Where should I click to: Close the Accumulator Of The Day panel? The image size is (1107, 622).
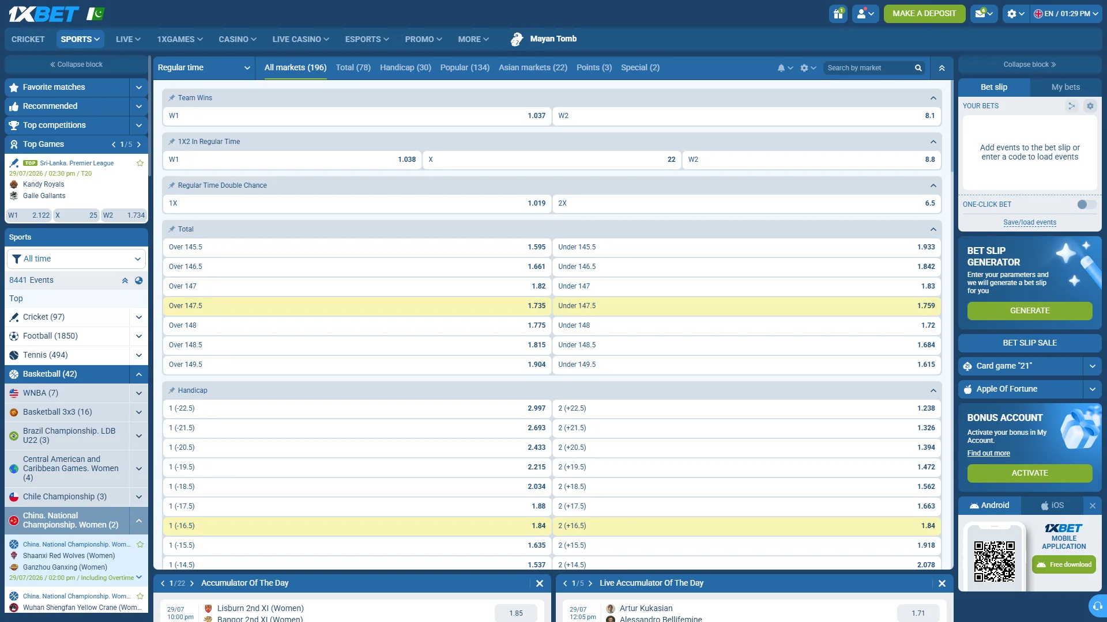(x=539, y=583)
